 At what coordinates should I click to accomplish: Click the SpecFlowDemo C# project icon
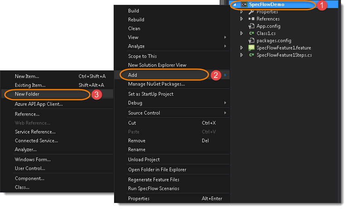coord(244,4)
